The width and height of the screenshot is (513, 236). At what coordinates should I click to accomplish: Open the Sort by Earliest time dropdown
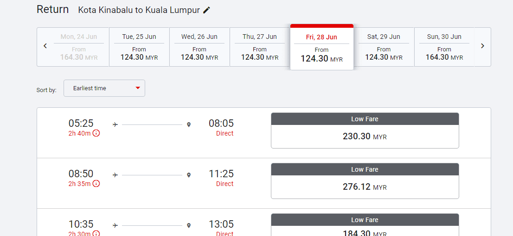click(x=104, y=88)
